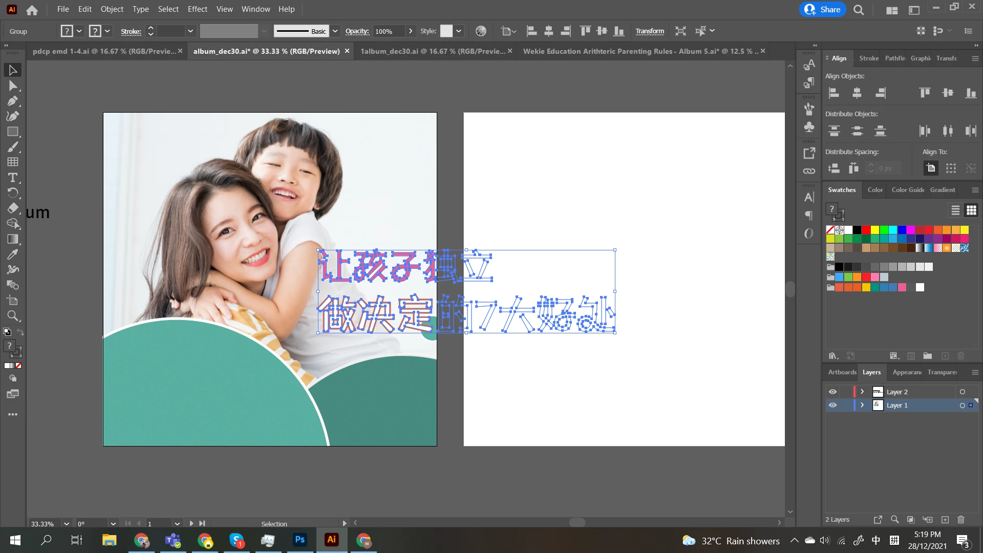The image size is (983, 553).
Task: Expand Layer 2 contents
Action: pos(862,392)
